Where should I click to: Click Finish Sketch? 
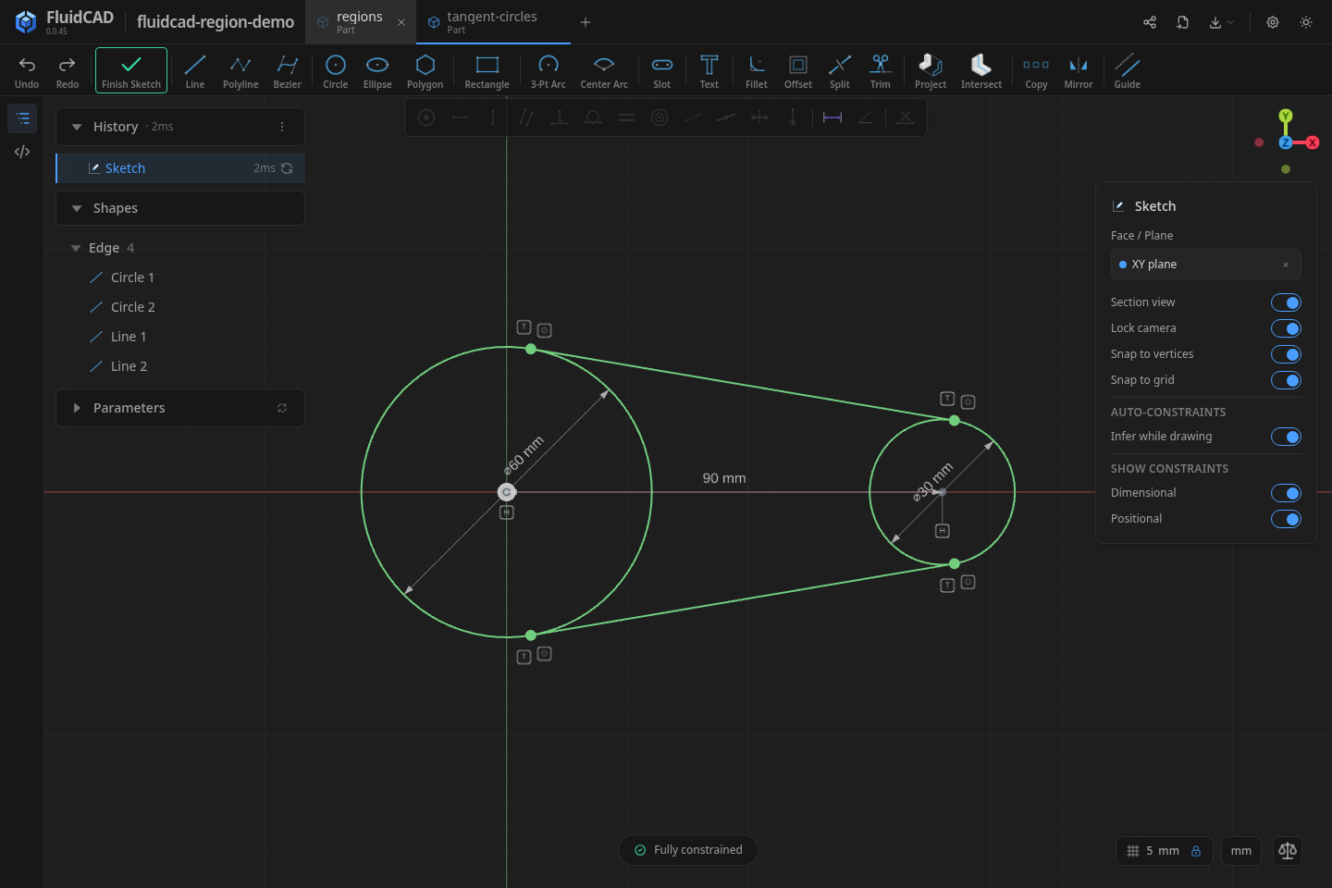(x=131, y=70)
